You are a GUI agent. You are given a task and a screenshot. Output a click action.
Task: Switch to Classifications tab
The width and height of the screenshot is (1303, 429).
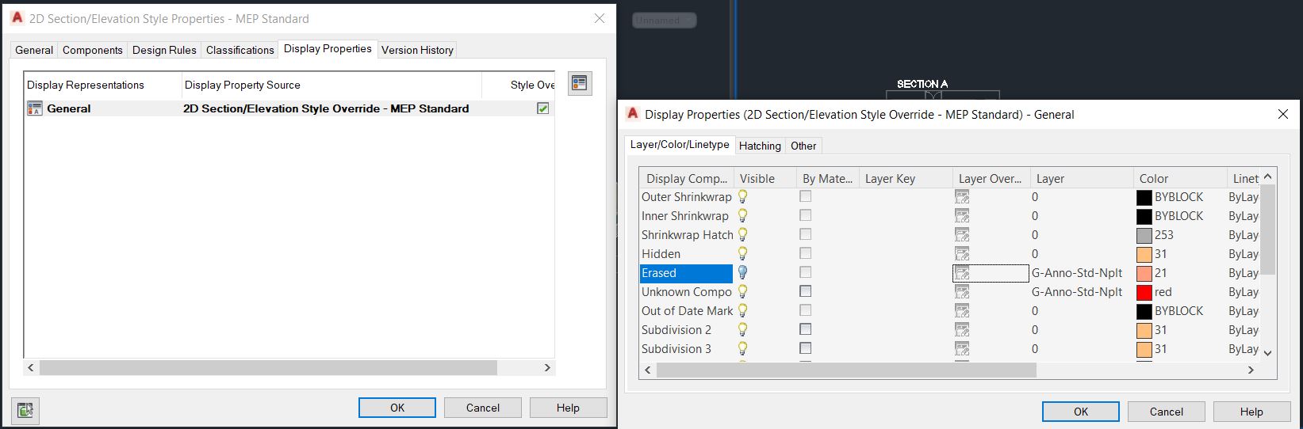[240, 50]
